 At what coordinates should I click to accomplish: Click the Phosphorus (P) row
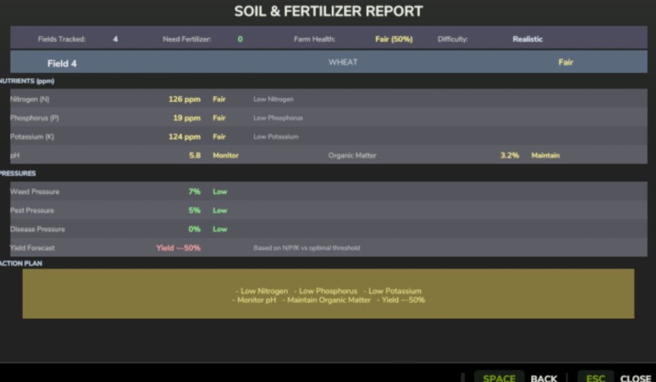[329, 118]
